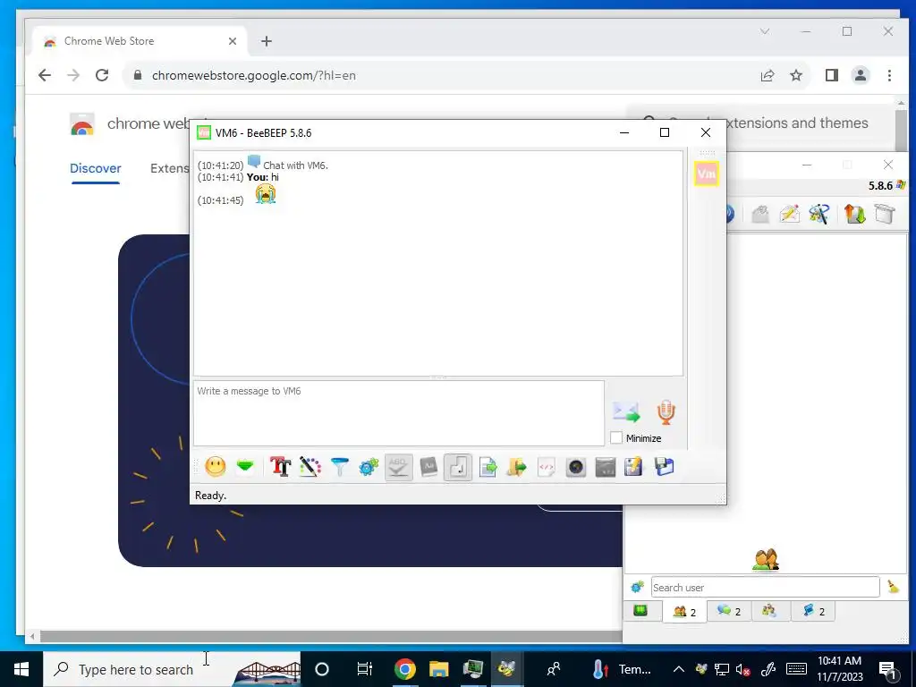The image size is (916, 687).
Task: Switch to the green screen tab
Action: pos(640,611)
